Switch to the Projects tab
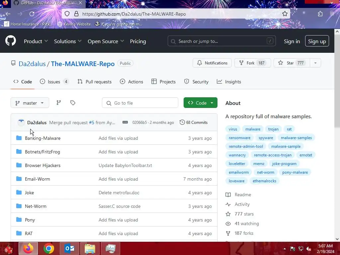 coord(163,82)
